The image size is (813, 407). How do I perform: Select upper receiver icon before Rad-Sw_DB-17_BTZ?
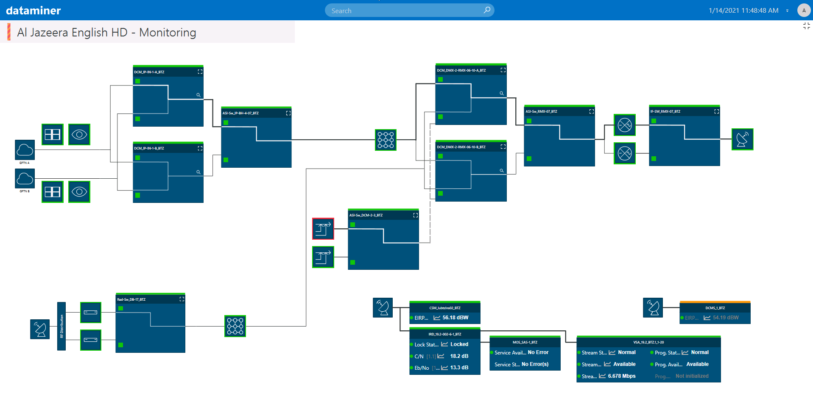point(91,313)
